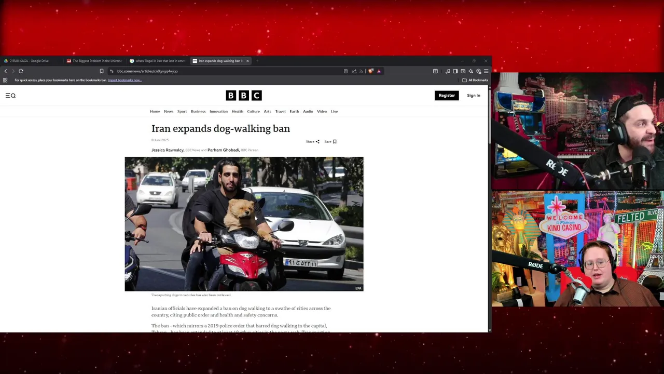Open reader mode icon in address bar

pos(345,71)
